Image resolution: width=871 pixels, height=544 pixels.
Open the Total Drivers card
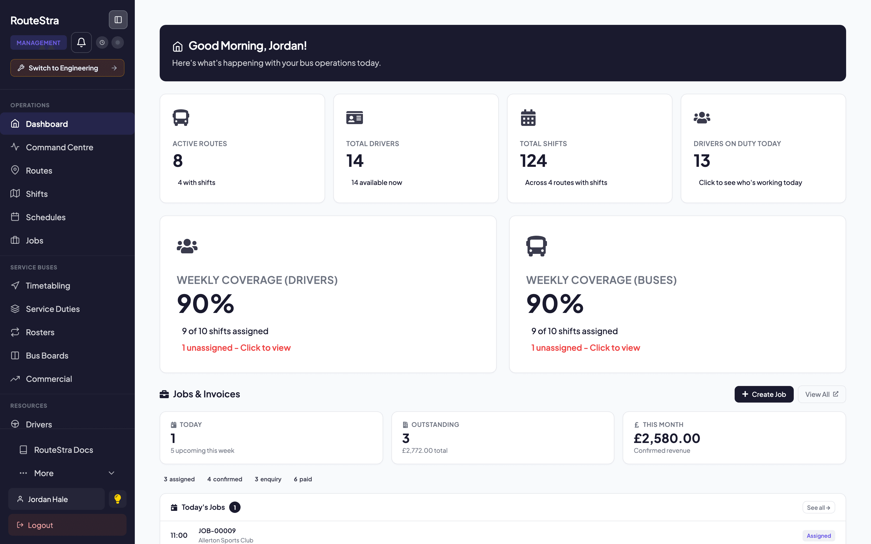point(416,149)
